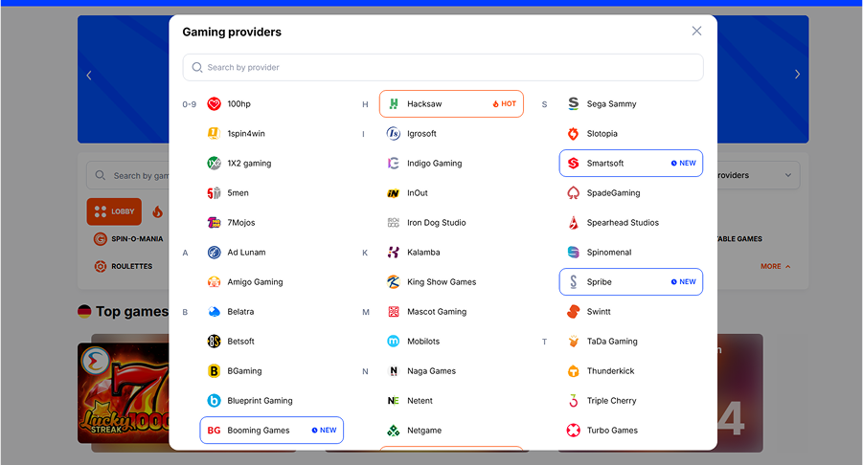Close the Gaming providers dialog
This screenshot has width=863, height=465.
coord(696,31)
